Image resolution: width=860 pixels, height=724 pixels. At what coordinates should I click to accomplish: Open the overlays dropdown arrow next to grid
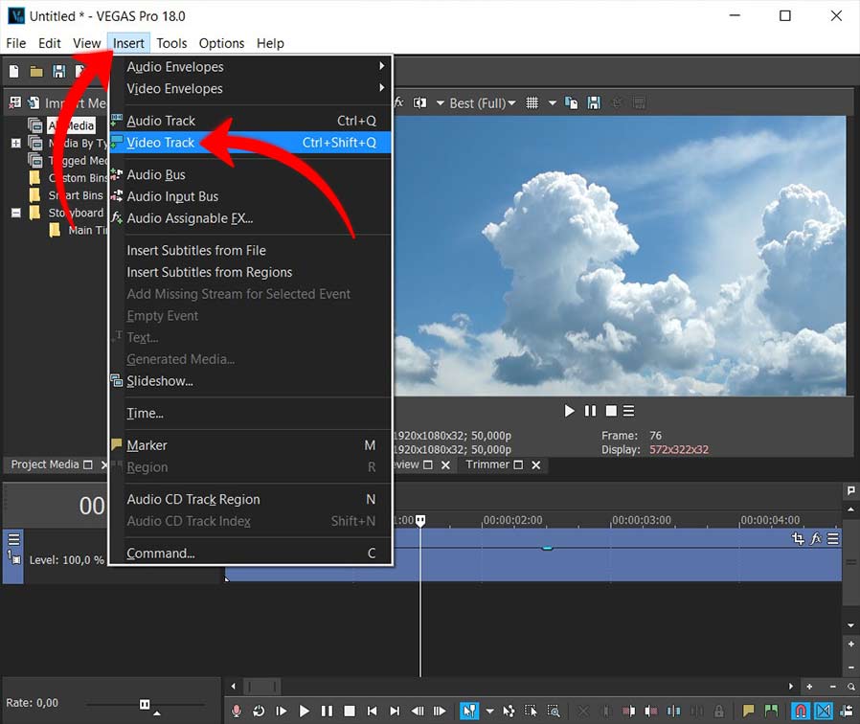(553, 102)
